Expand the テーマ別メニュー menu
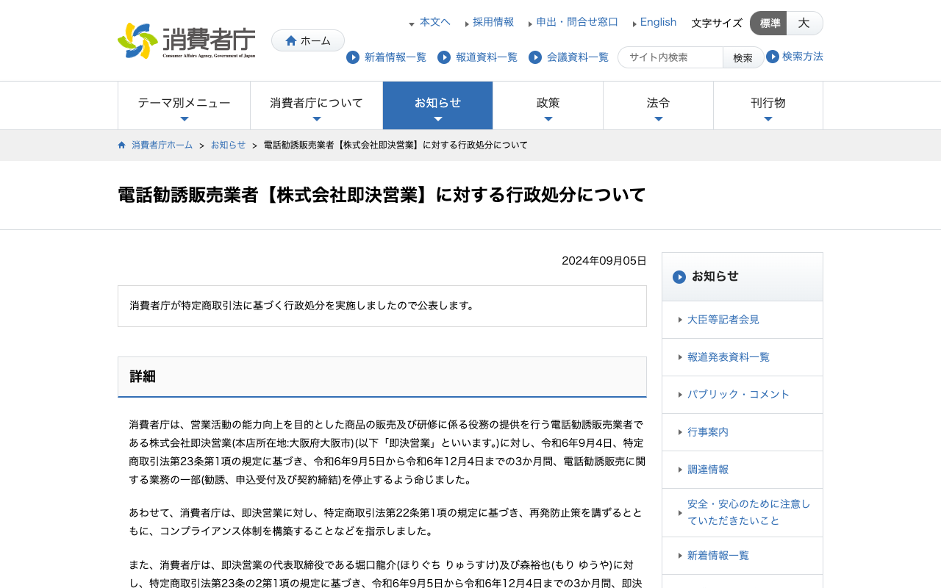 (x=184, y=106)
